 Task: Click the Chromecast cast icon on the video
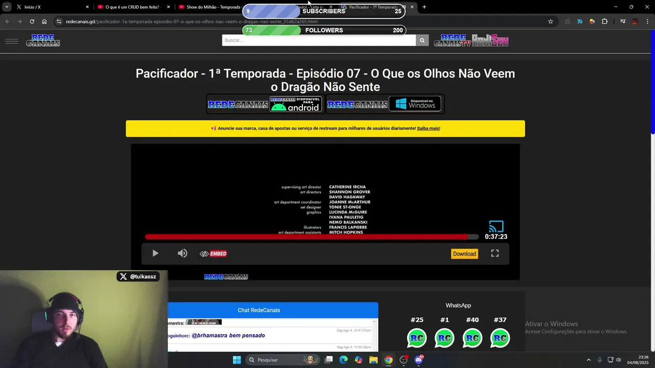(x=496, y=226)
